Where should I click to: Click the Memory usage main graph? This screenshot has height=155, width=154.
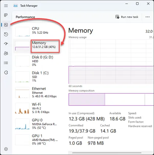(x=111, y=62)
